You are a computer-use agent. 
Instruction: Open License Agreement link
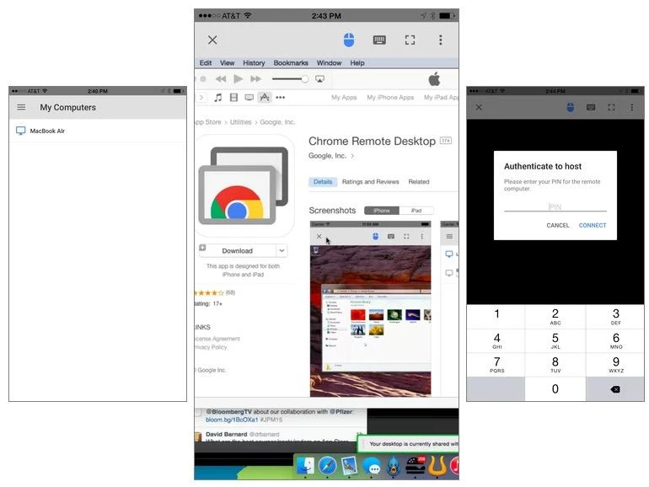click(217, 339)
